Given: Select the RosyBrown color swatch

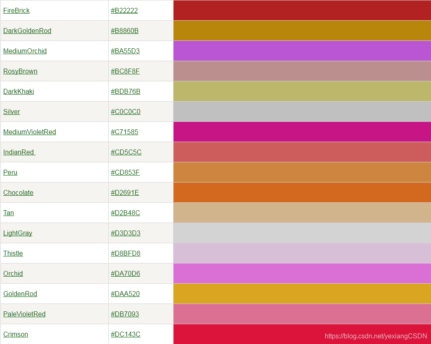Looking at the screenshot, I should tap(302, 71).
